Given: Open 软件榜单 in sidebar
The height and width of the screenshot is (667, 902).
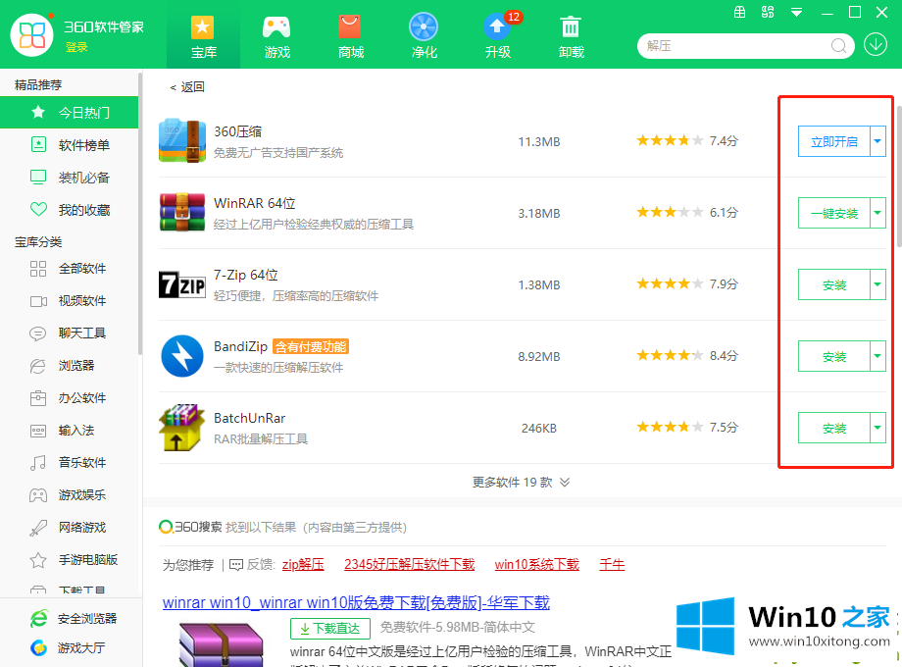Looking at the screenshot, I should 69,145.
